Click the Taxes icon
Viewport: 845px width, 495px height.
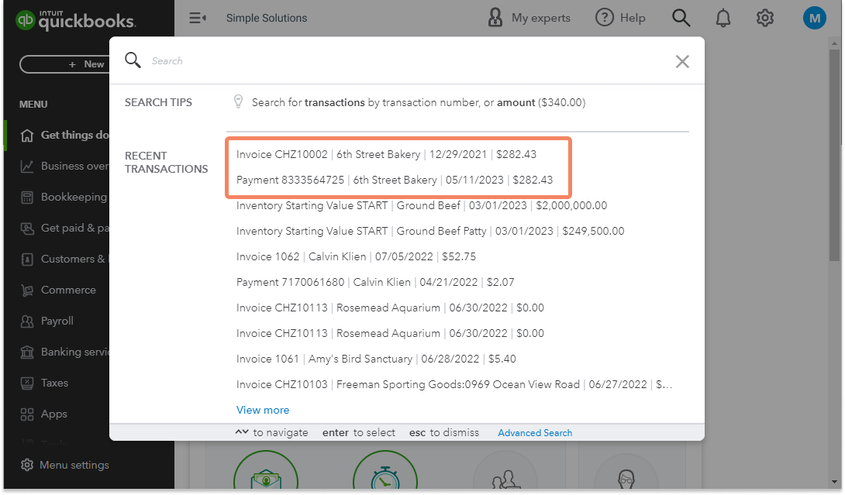click(27, 383)
